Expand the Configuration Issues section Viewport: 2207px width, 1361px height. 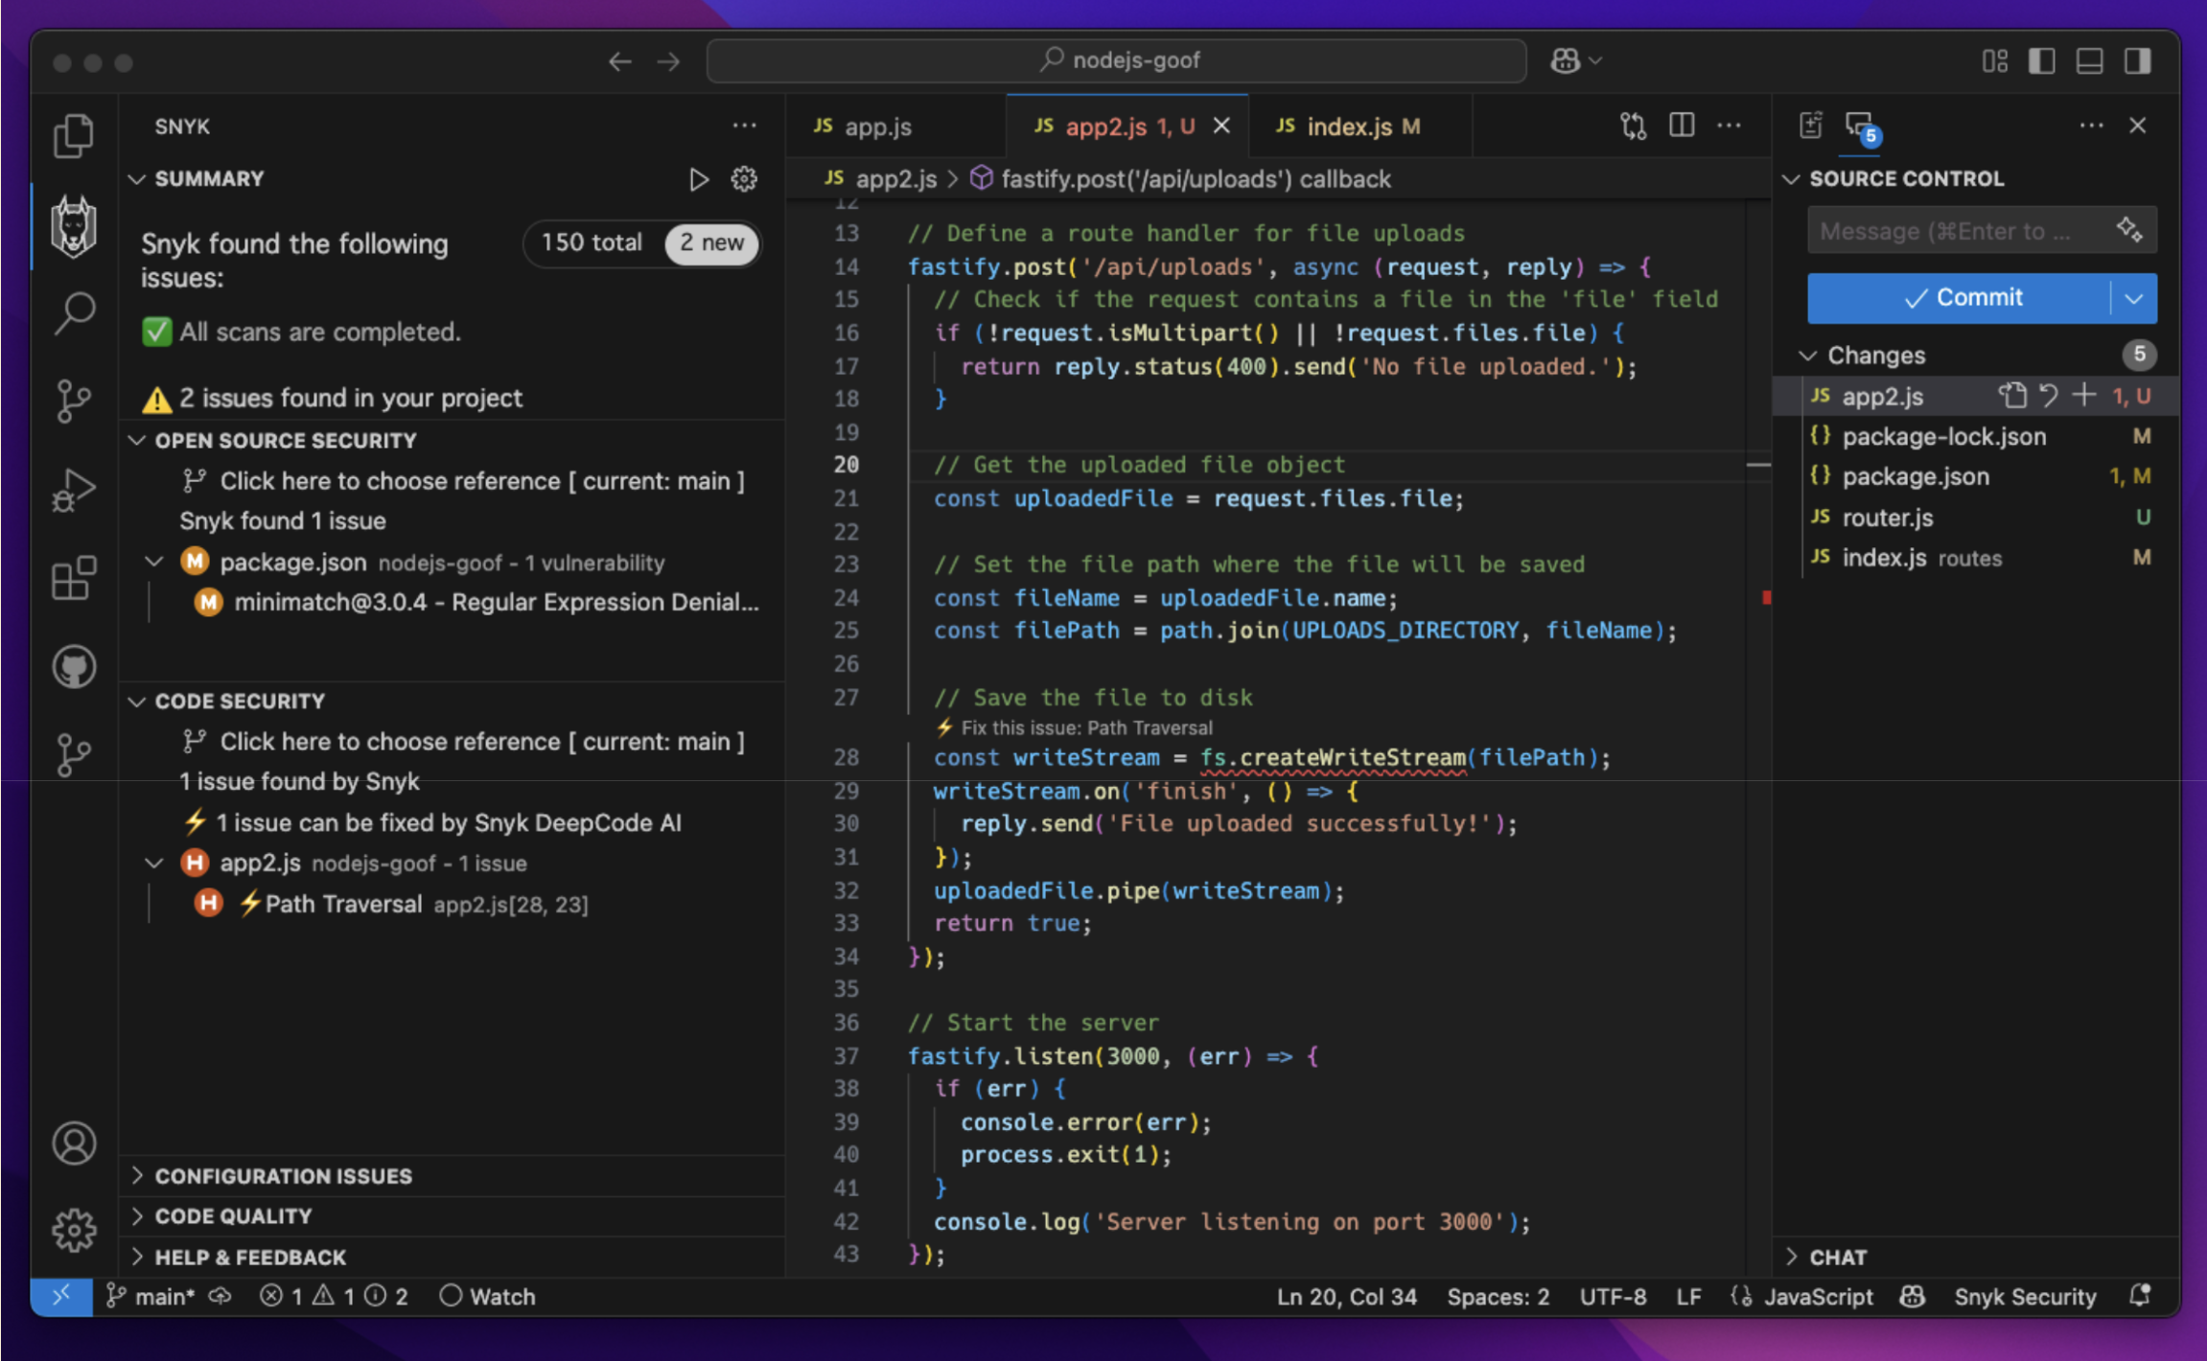coord(136,1176)
